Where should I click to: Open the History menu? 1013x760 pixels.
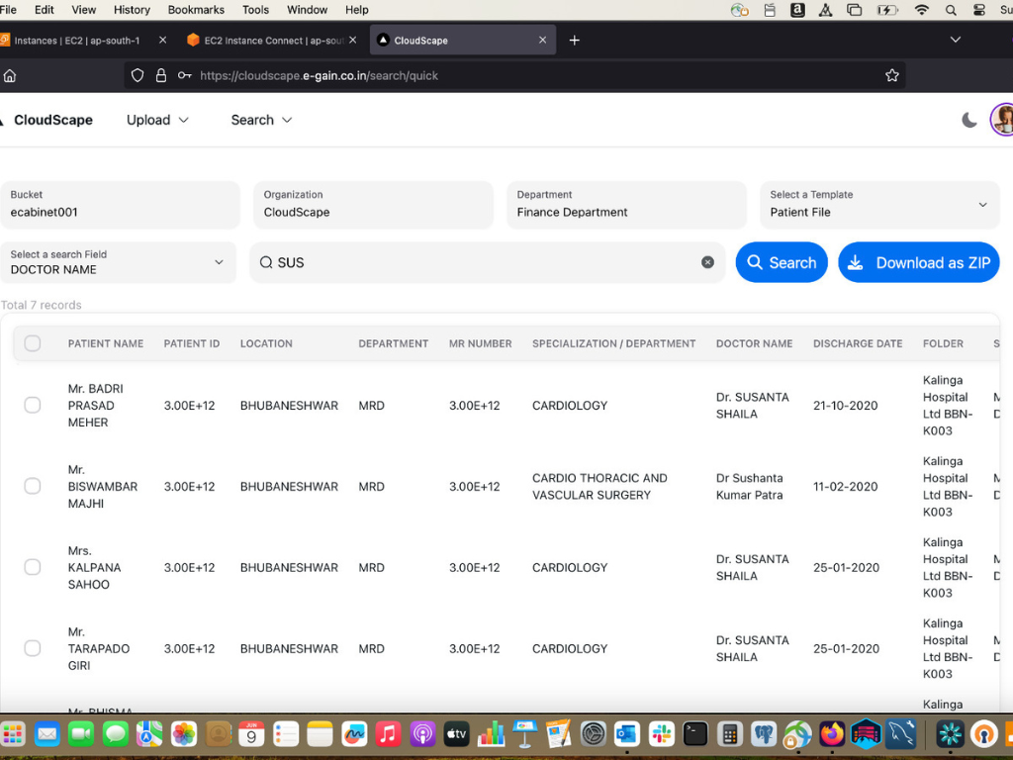click(132, 10)
